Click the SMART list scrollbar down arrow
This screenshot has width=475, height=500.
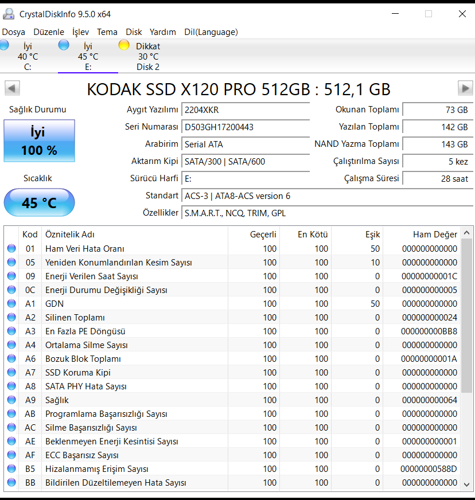[467, 485]
